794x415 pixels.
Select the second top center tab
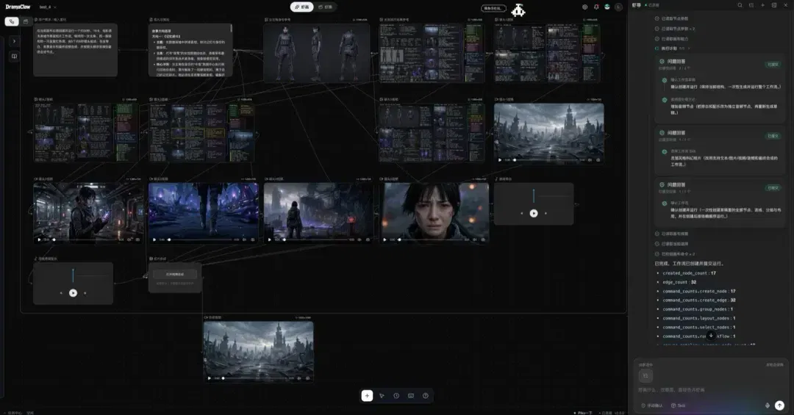point(325,7)
